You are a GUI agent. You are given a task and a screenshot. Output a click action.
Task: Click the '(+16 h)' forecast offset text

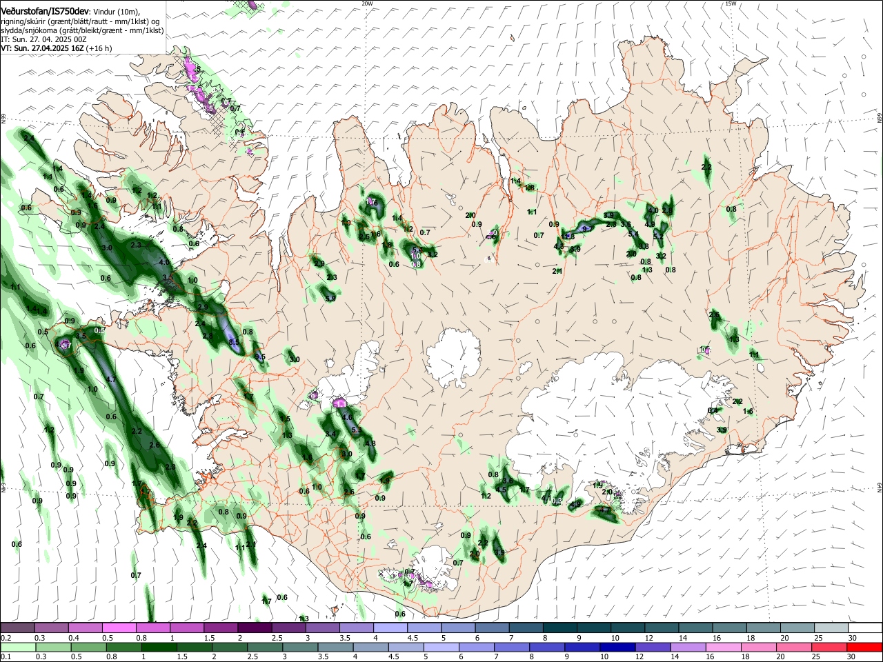point(99,48)
